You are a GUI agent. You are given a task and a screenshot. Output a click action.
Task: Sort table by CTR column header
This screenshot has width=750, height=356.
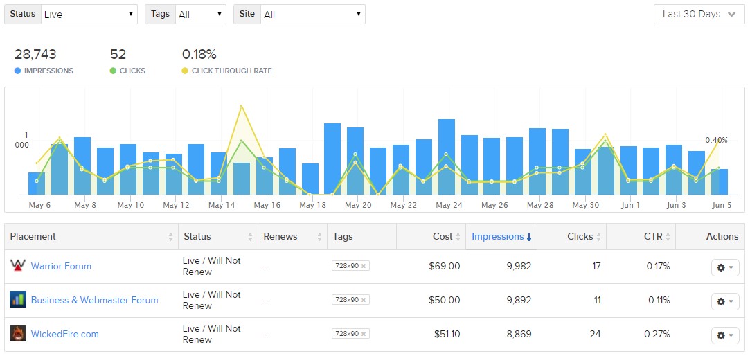point(652,236)
